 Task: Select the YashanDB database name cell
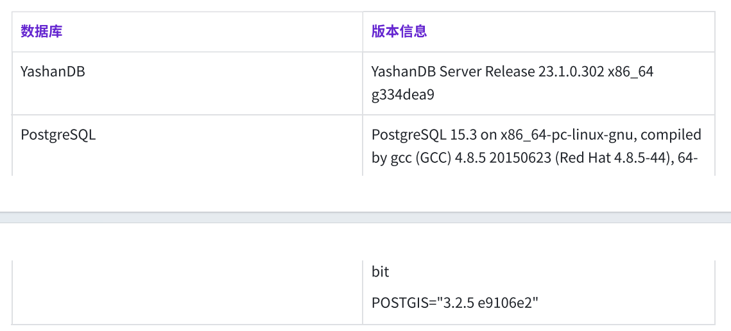point(53,71)
